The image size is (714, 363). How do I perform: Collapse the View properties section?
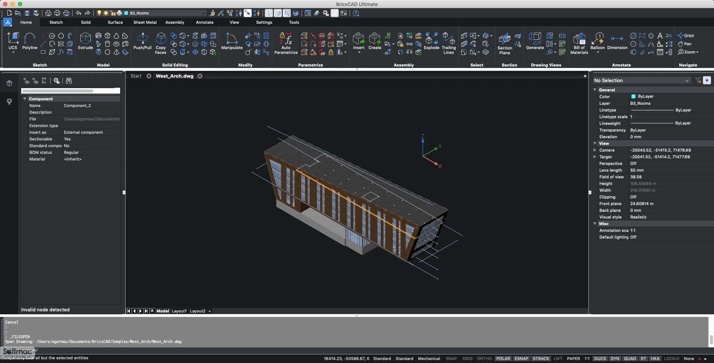click(x=595, y=143)
